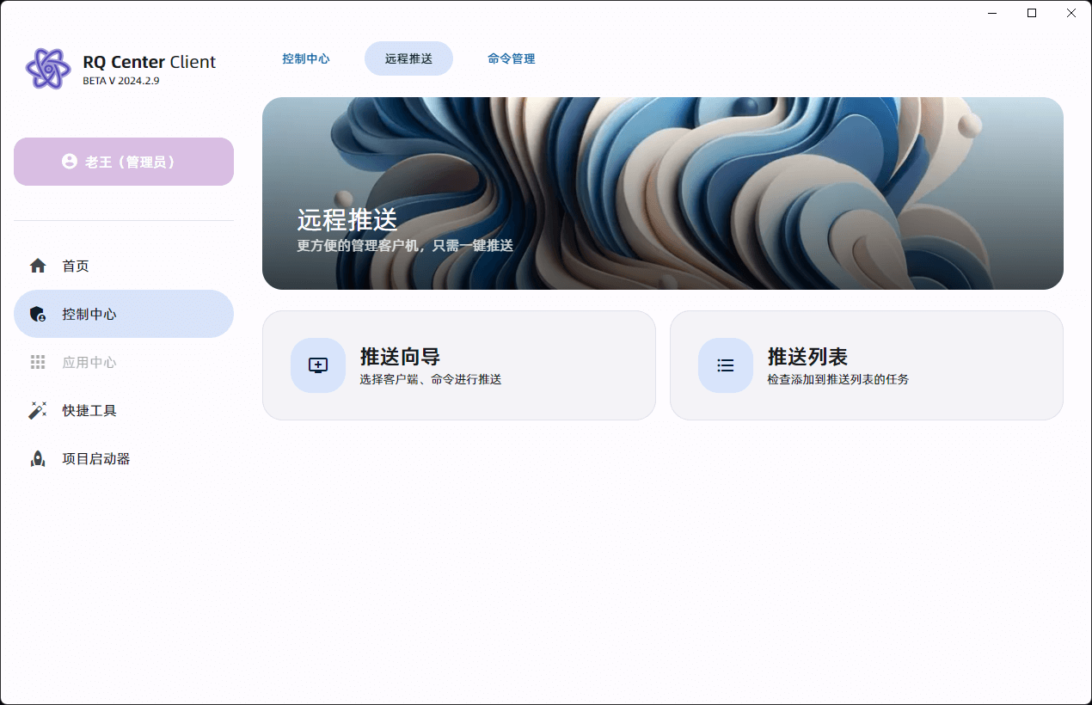This screenshot has height=705, width=1092.
Task: Click the 快捷工具 sidebar entry
Action: (x=89, y=410)
